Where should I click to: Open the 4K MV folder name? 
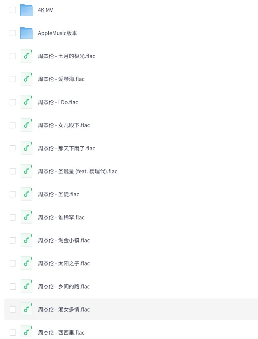coord(45,10)
